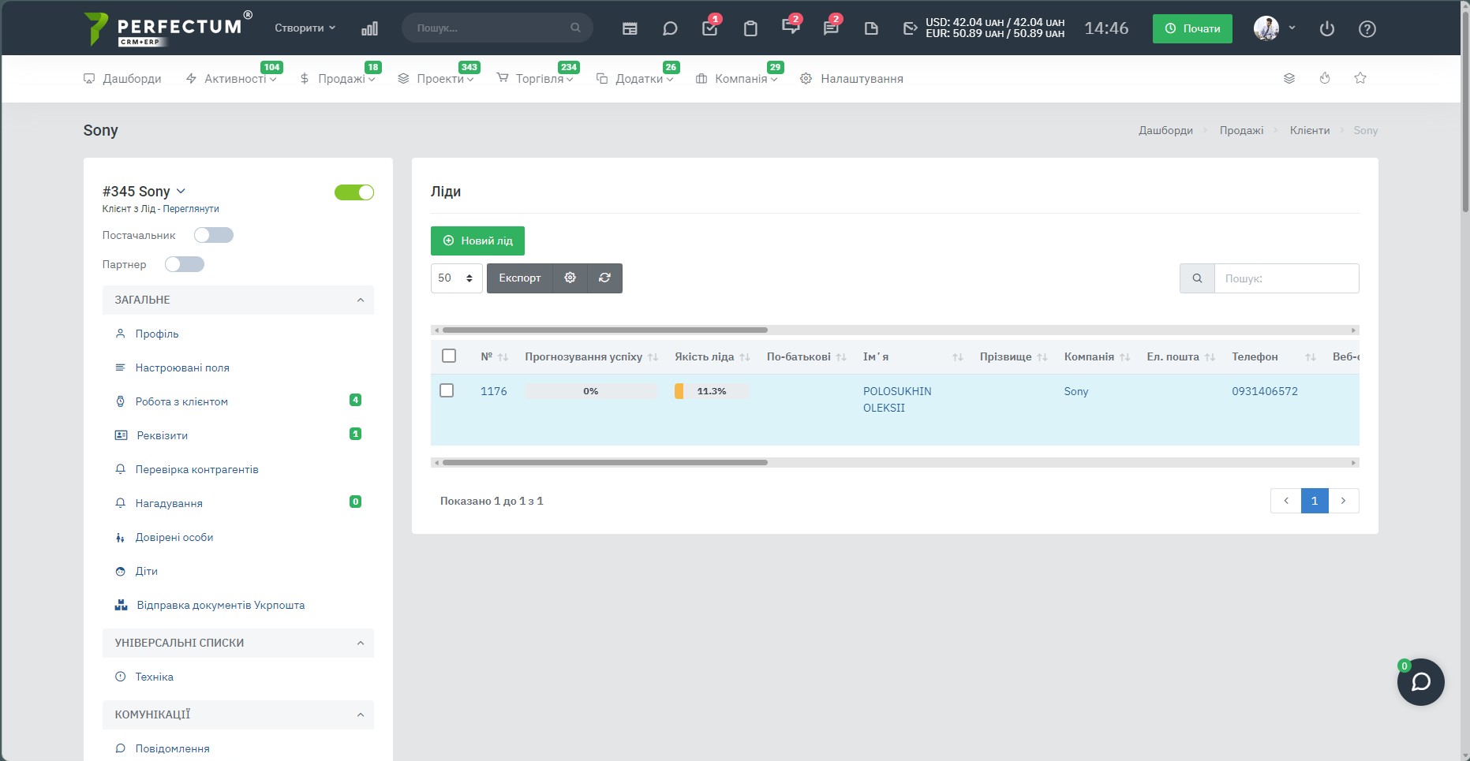Click the green Почати button
The image size is (1470, 761).
pos(1192,28)
